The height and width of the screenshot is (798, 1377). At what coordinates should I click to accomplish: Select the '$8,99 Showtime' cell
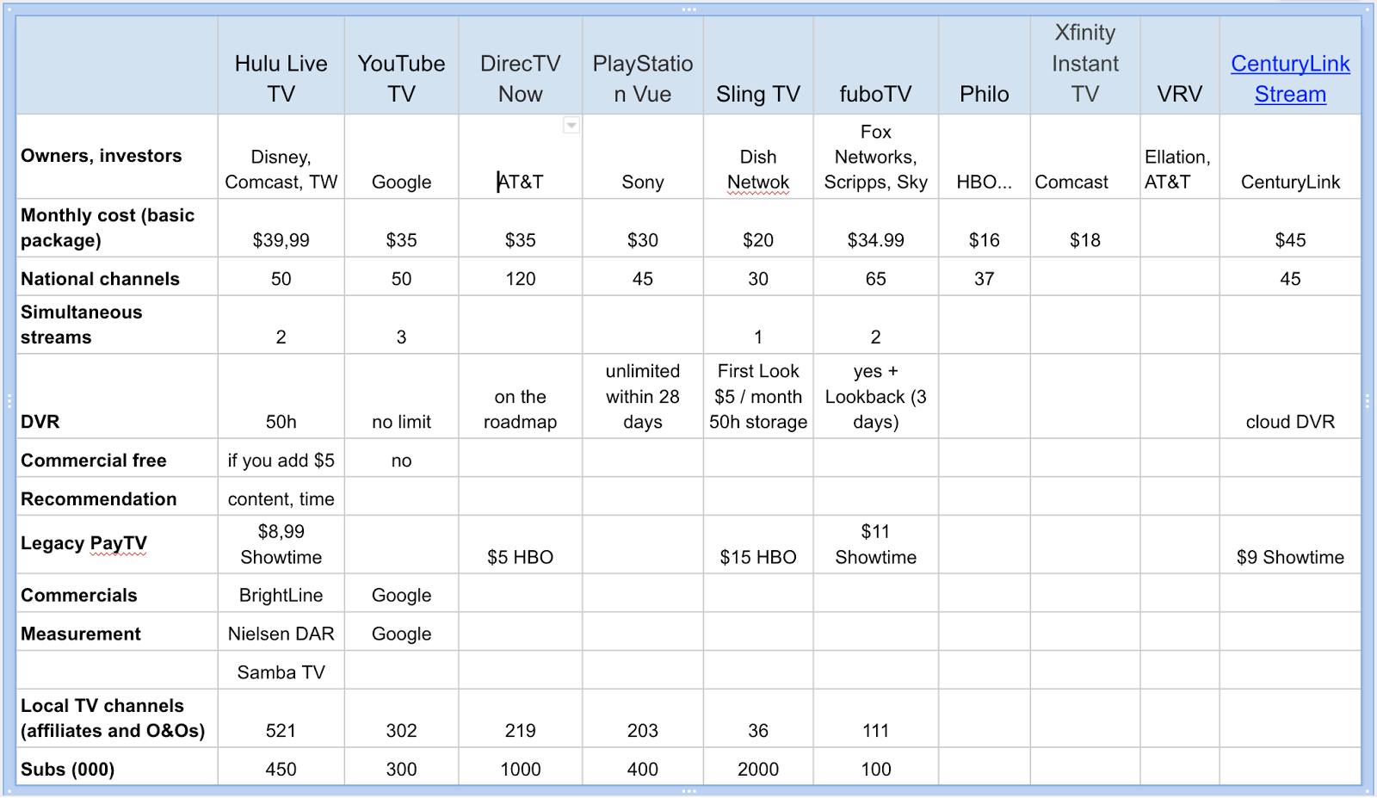pos(281,545)
